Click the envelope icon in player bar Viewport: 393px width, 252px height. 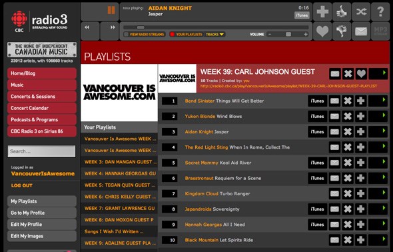[x=361, y=31]
